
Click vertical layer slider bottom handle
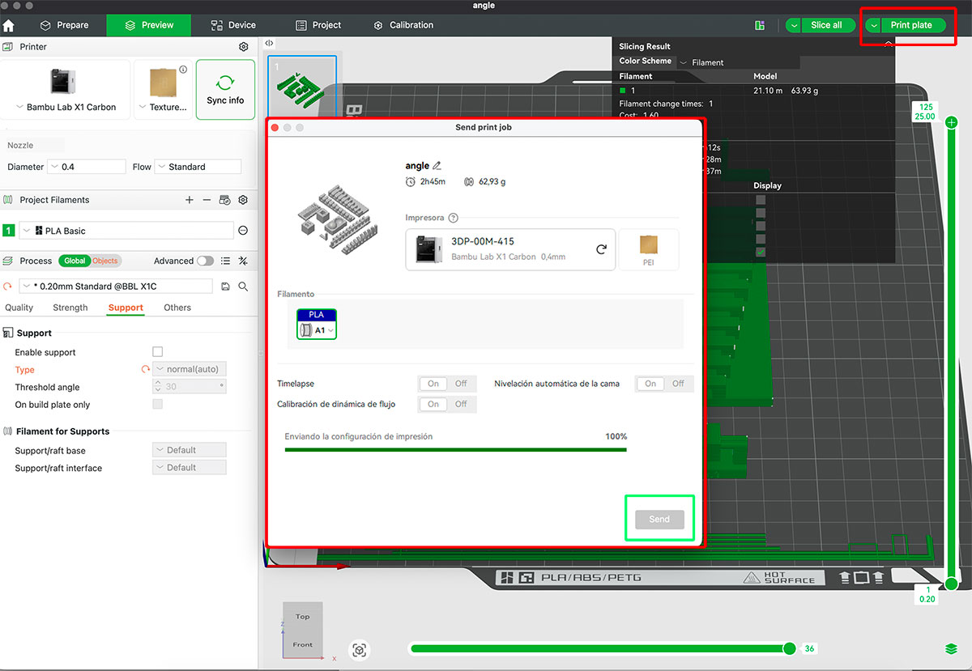coord(952,583)
